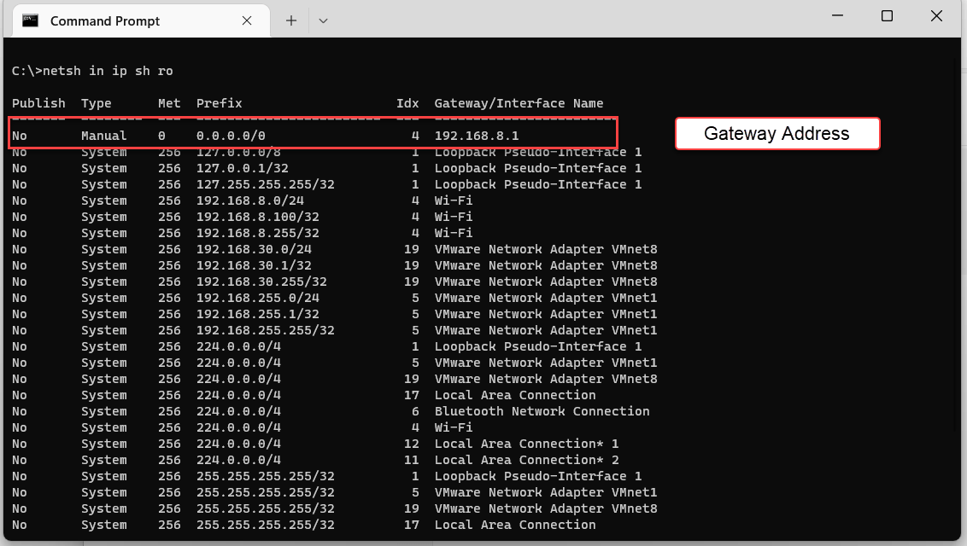Open the tab options dropdown chevron
This screenshot has height=546, width=967.
pyautogui.click(x=322, y=20)
